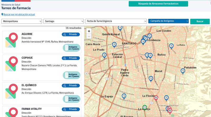Open the Santiago comuna dropdown

coord(63,21)
